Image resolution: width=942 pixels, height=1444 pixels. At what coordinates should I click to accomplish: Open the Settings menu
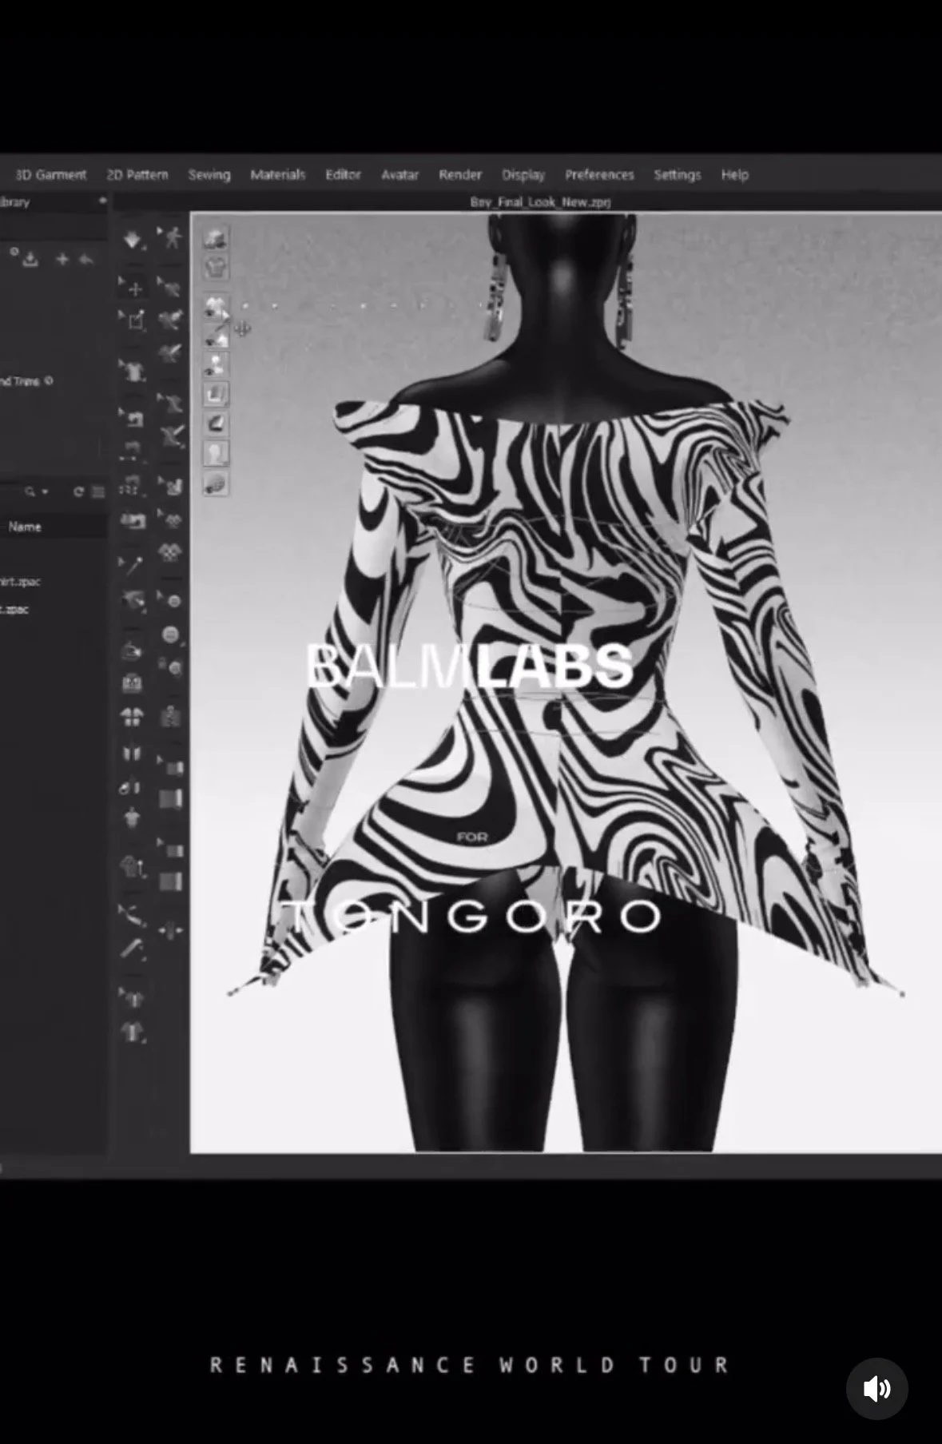677,174
